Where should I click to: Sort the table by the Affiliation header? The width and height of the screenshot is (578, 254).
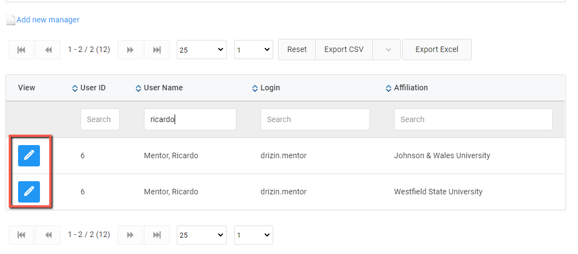[411, 88]
